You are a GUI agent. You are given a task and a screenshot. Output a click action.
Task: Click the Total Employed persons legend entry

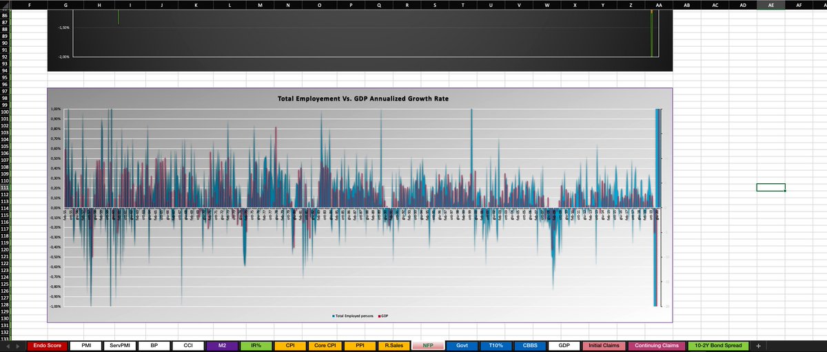(x=353, y=315)
